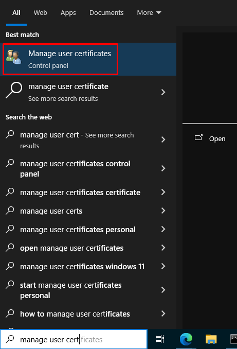Expand chevron for 'how to manage user certificates'

[x=163, y=313]
